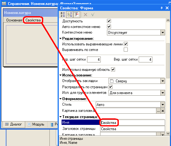Clear Картинка заголовка with the X button
The width and height of the screenshot is (171, 146).
163,111
